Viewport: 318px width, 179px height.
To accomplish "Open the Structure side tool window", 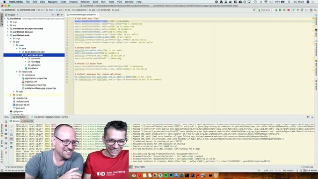I will pyautogui.click(x=1, y=156).
